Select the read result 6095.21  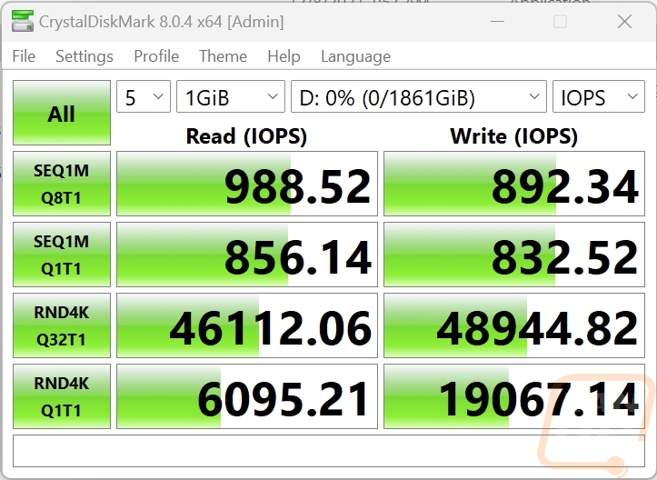[x=247, y=396]
